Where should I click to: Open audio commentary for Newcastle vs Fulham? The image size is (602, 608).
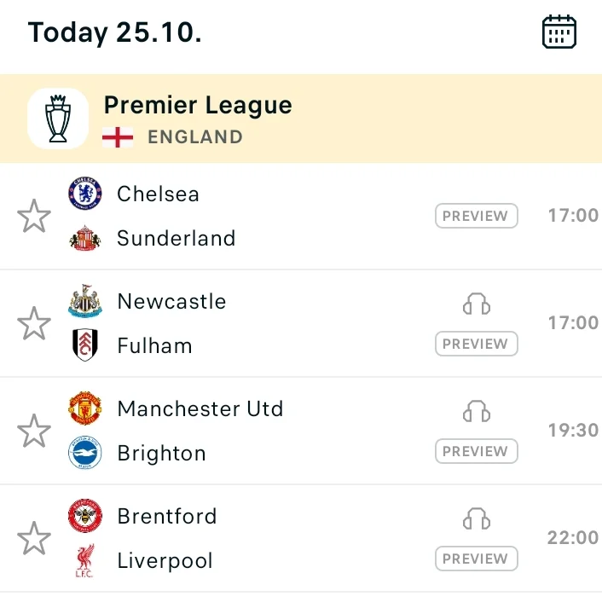[x=477, y=304]
